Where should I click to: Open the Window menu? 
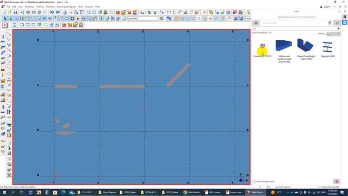[89, 7]
